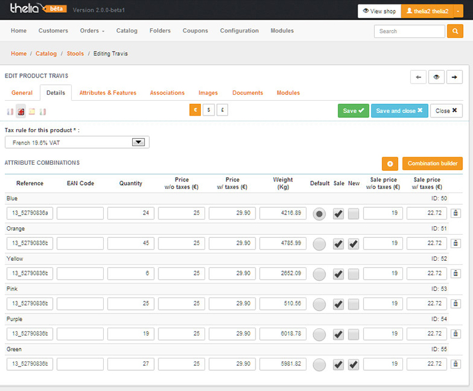Delete the Blue combination with trash icon

pyautogui.click(x=456, y=213)
